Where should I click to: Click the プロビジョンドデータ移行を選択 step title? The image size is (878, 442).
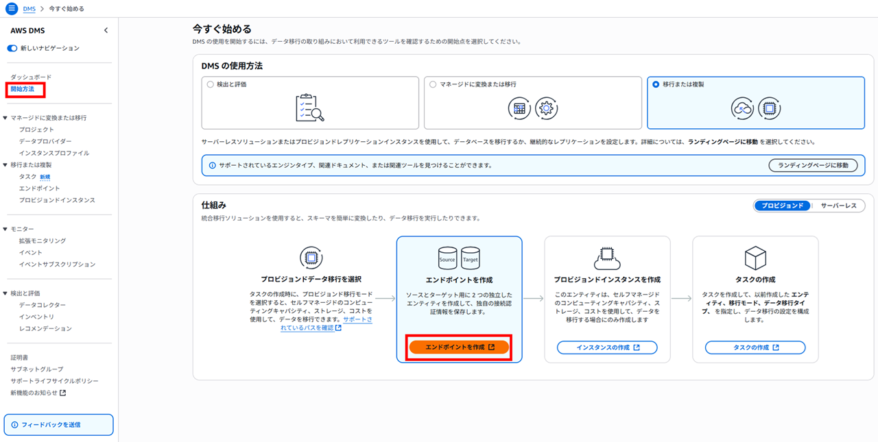pyautogui.click(x=311, y=280)
